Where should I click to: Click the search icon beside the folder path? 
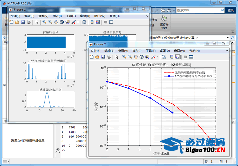233,38
